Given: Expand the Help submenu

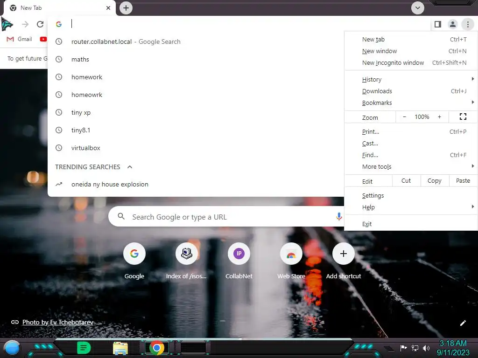Looking at the screenshot, I should 411,207.
